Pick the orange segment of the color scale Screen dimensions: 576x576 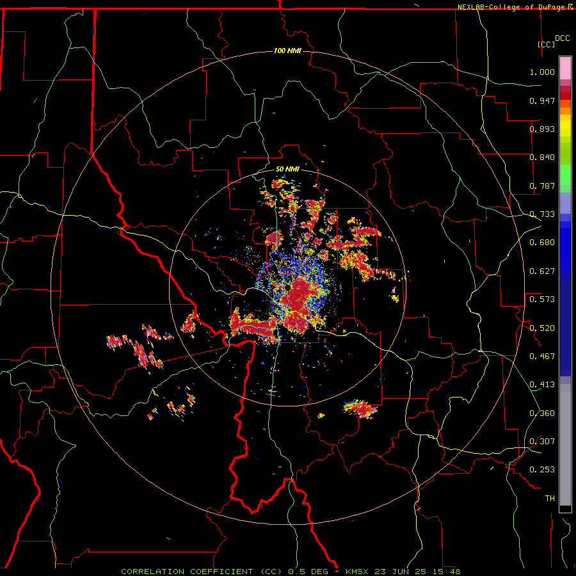click(565, 111)
